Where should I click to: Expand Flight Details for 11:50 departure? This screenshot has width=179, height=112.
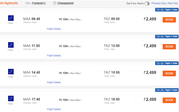click(54, 56)
